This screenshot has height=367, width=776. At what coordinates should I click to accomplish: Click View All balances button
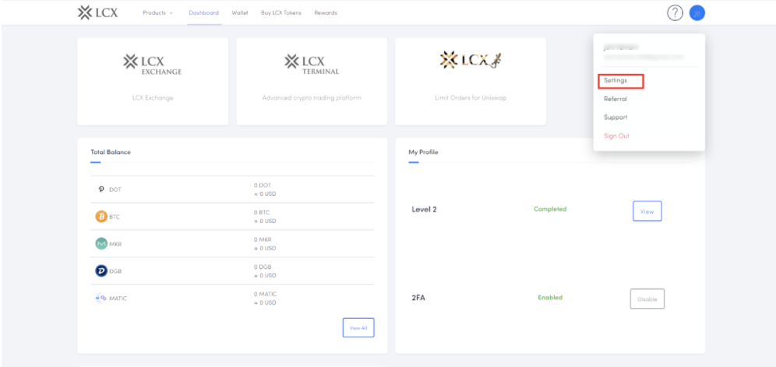[358, 327]
